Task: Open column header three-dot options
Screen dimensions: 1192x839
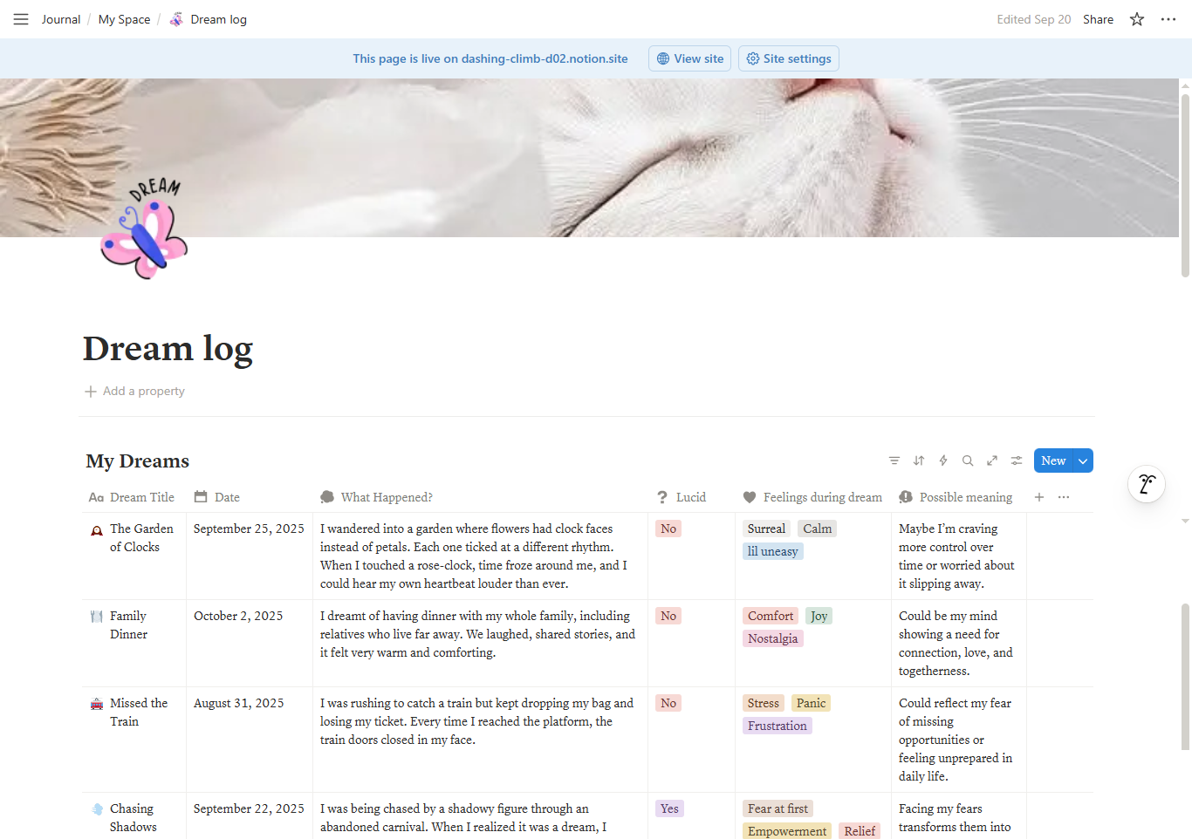Action: point(1064,497)
